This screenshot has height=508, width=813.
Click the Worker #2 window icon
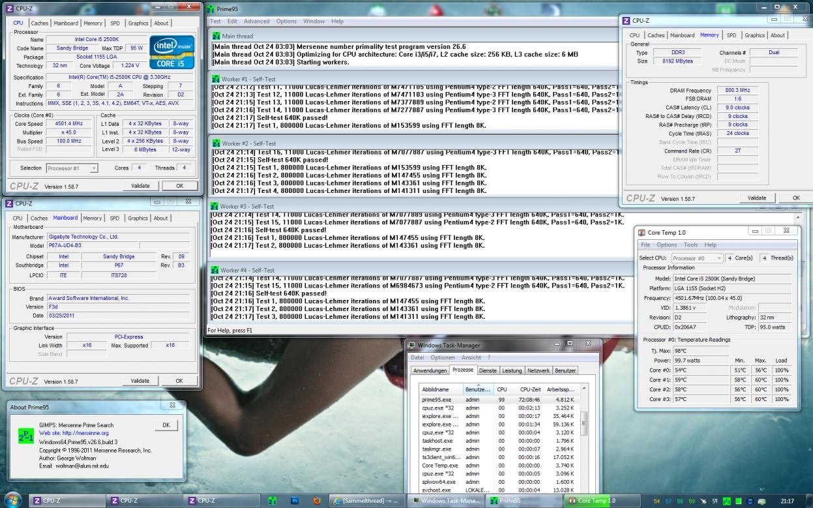(216, 143)
